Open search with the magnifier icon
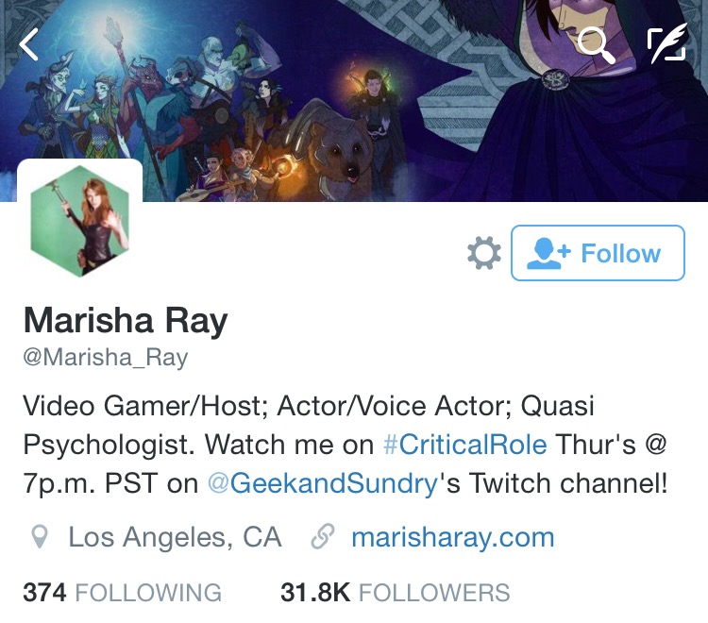 (596, 45)
